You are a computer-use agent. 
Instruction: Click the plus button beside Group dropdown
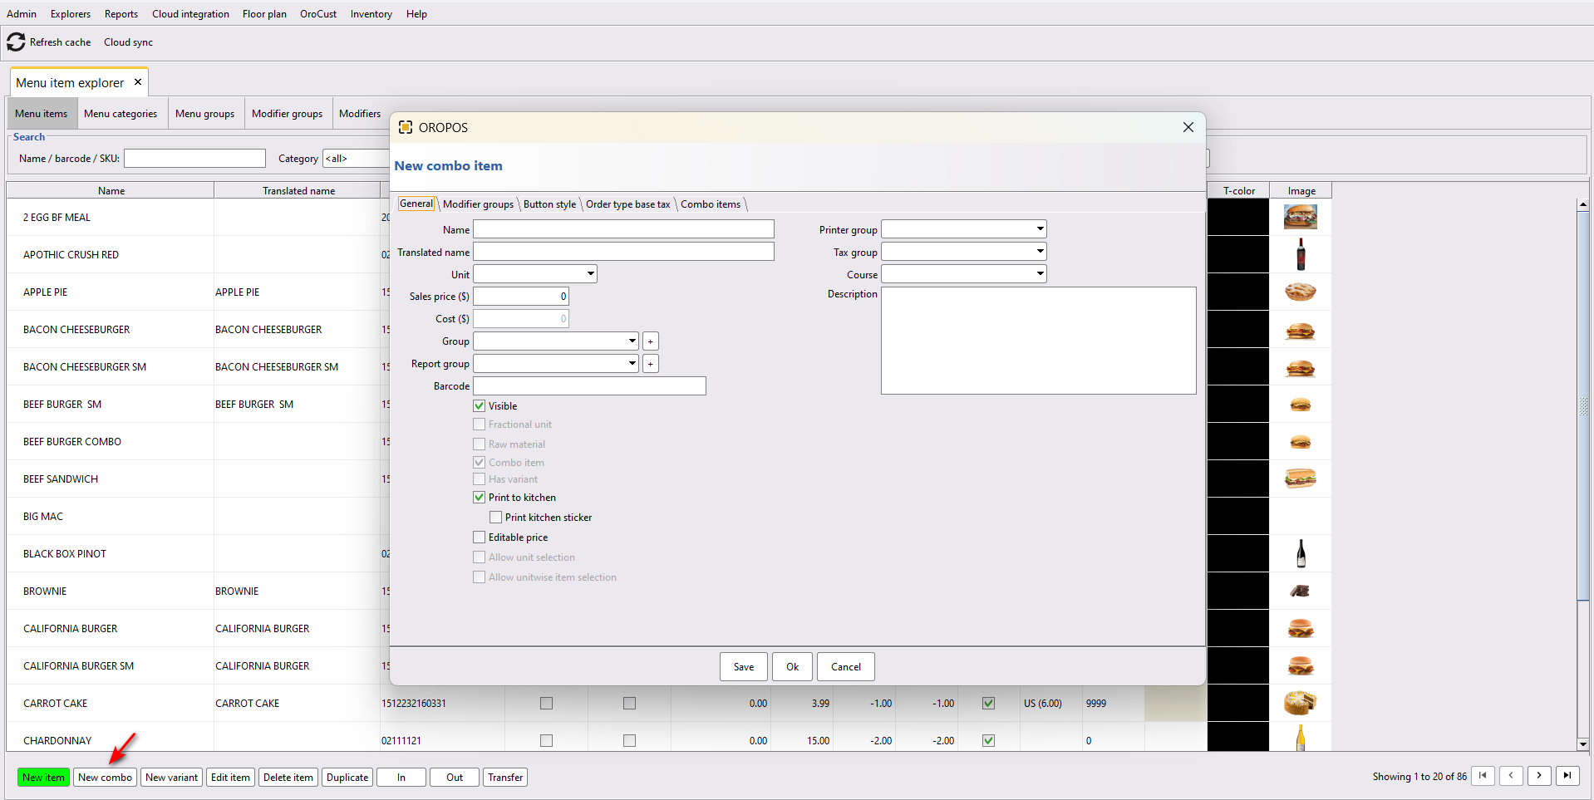651,341
